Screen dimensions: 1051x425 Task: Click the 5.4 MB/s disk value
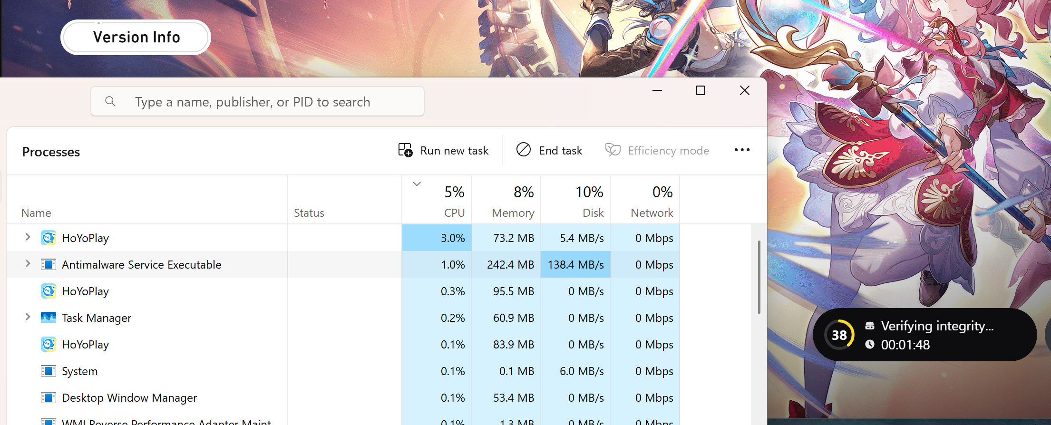[582, 238]
